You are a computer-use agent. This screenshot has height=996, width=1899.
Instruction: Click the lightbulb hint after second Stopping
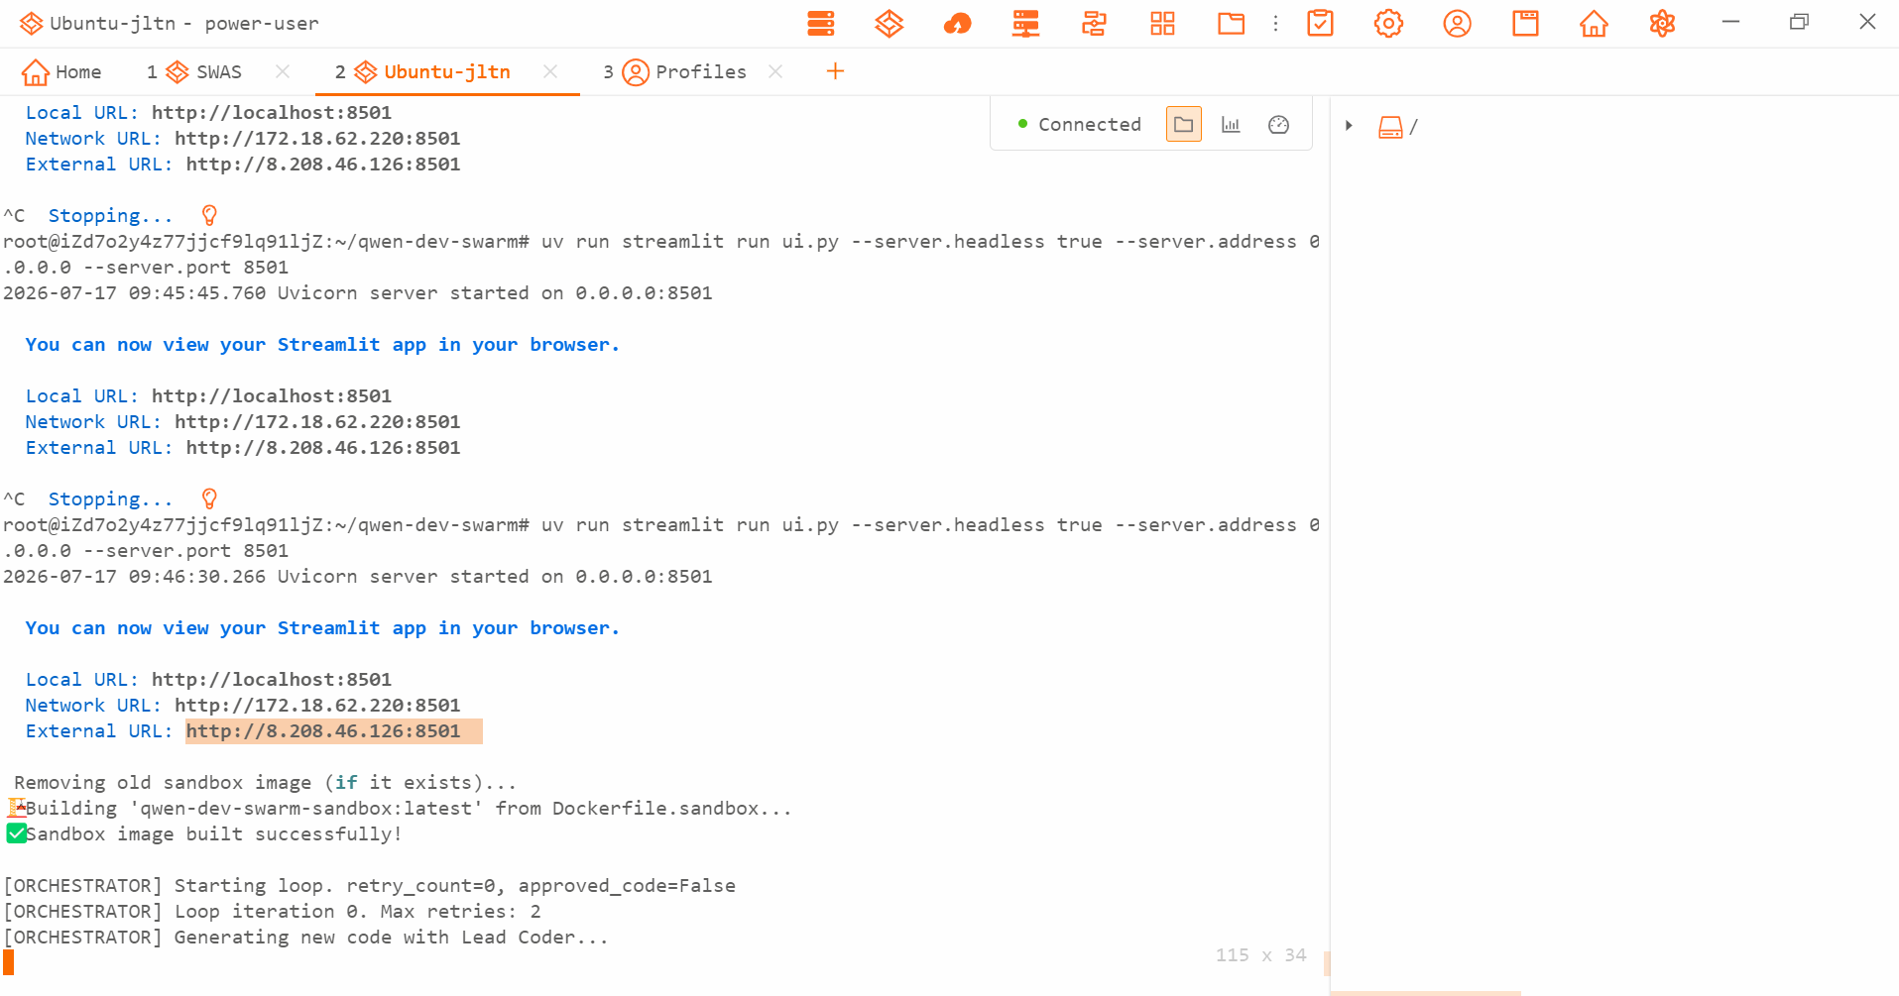pyautogui.click(x=209, y=498)
